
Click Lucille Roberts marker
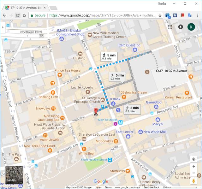click(88, 92)
